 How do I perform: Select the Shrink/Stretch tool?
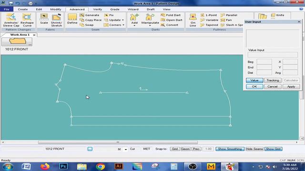[56, 20]
